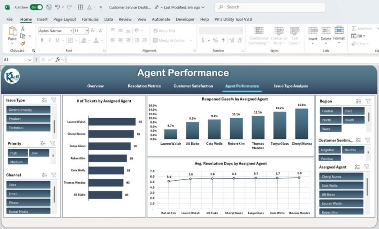Toggle multi-select on Priority slicer

pos(43,143)
